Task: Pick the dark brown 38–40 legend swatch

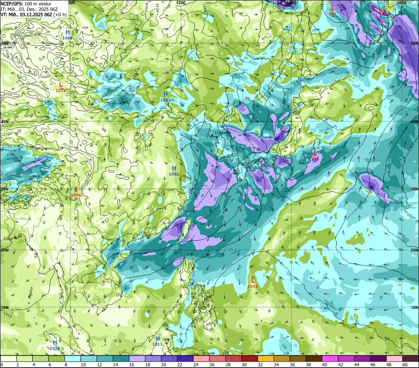Action: 314,358
